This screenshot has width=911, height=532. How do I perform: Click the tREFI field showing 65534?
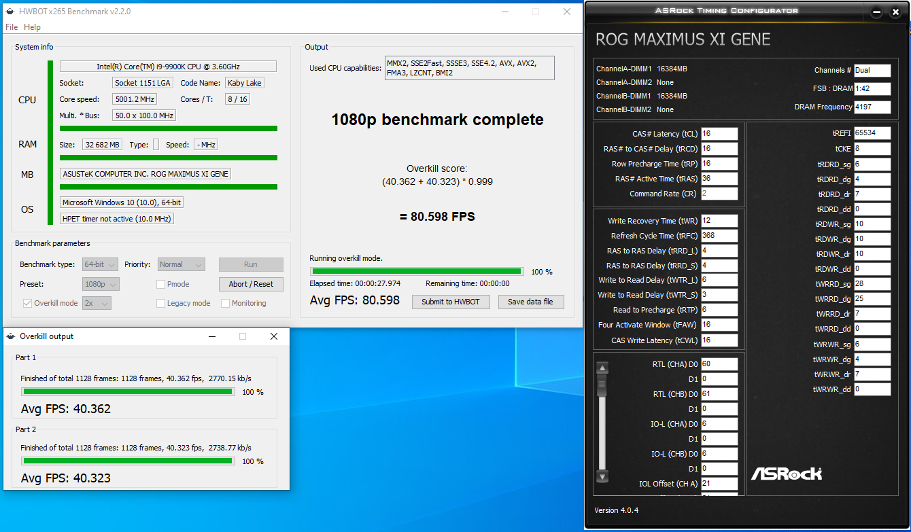[872, 133]
